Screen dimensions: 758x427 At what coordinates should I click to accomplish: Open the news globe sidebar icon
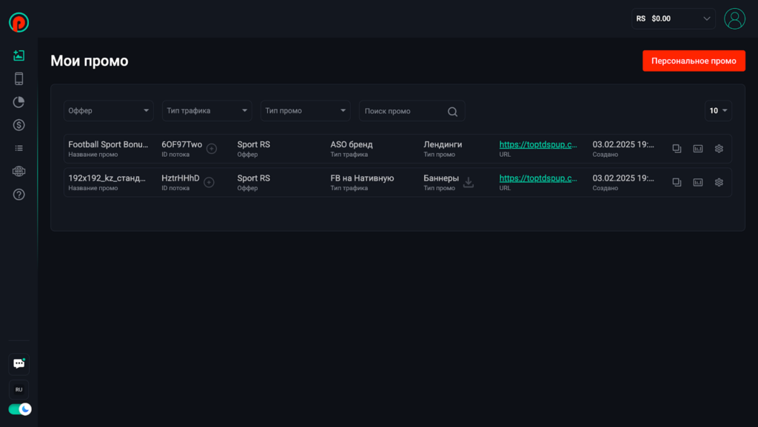click(19, 172)
